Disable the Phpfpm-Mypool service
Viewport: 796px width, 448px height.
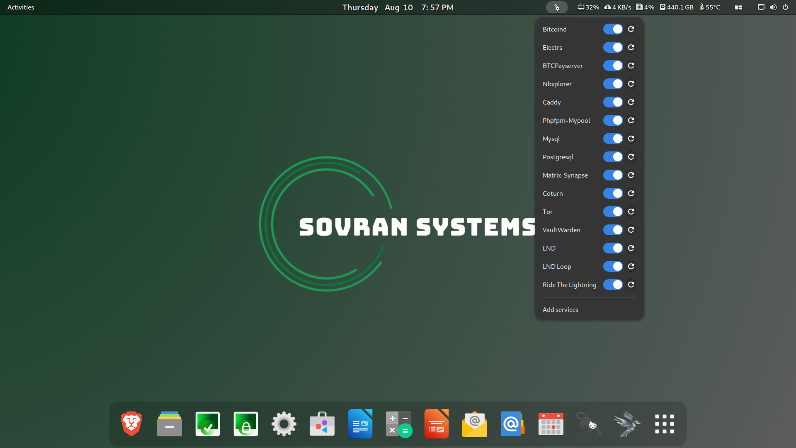tap(613, 120)
